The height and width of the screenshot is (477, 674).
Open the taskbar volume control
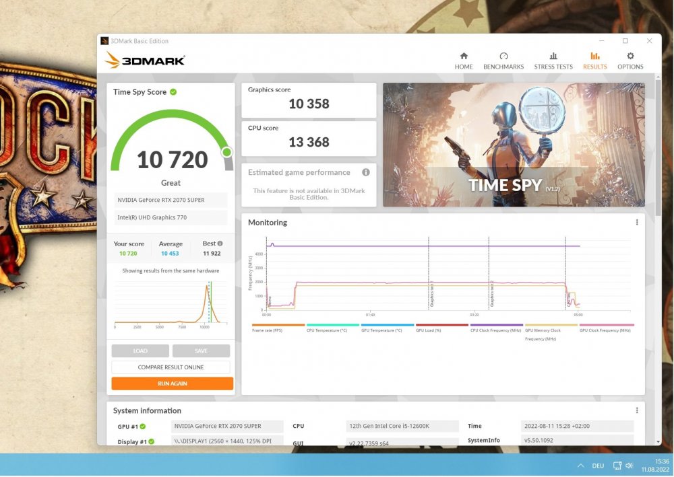[x=630, y=465]
